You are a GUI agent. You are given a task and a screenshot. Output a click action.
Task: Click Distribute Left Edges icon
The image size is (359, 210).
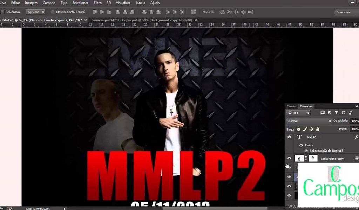pyautogui.click(x=168, y=12)
